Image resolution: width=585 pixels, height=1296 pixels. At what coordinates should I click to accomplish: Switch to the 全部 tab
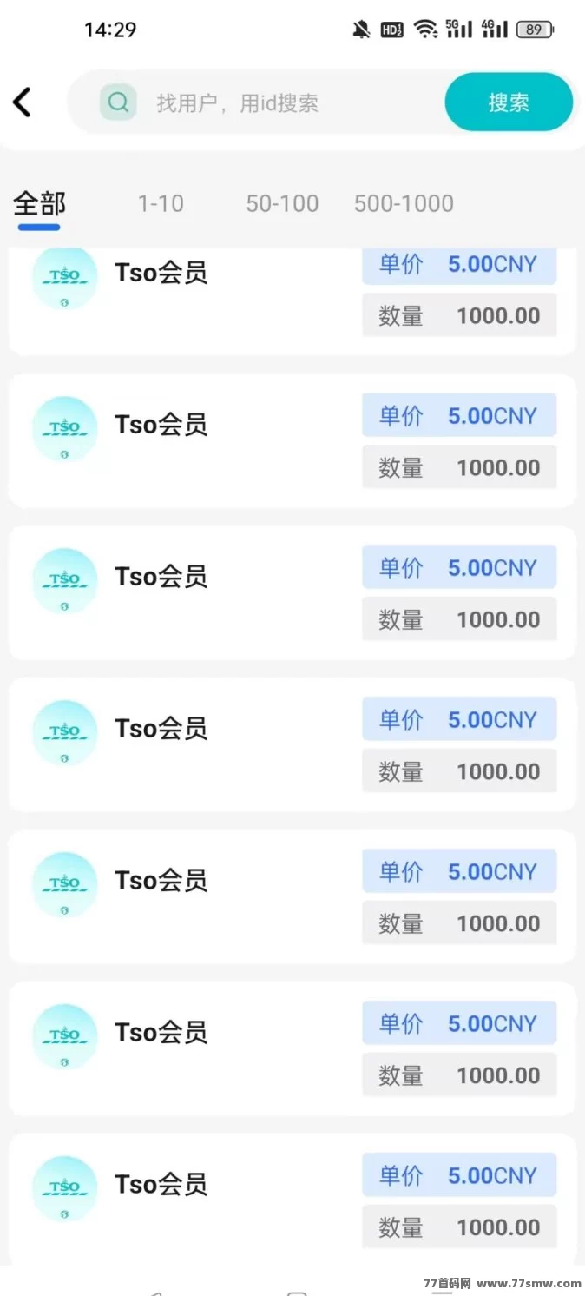coord(38,203)
